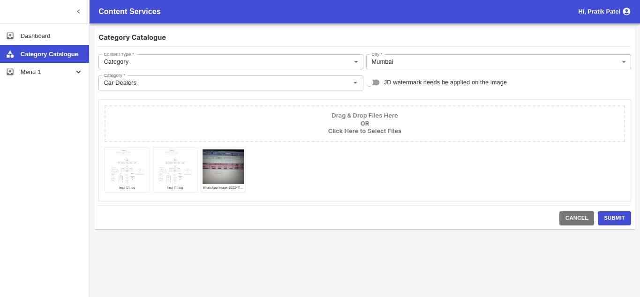Click the Menu 1 icon in sidebar
The height and width of the screenshot is (297, 640).
(10, 72)
